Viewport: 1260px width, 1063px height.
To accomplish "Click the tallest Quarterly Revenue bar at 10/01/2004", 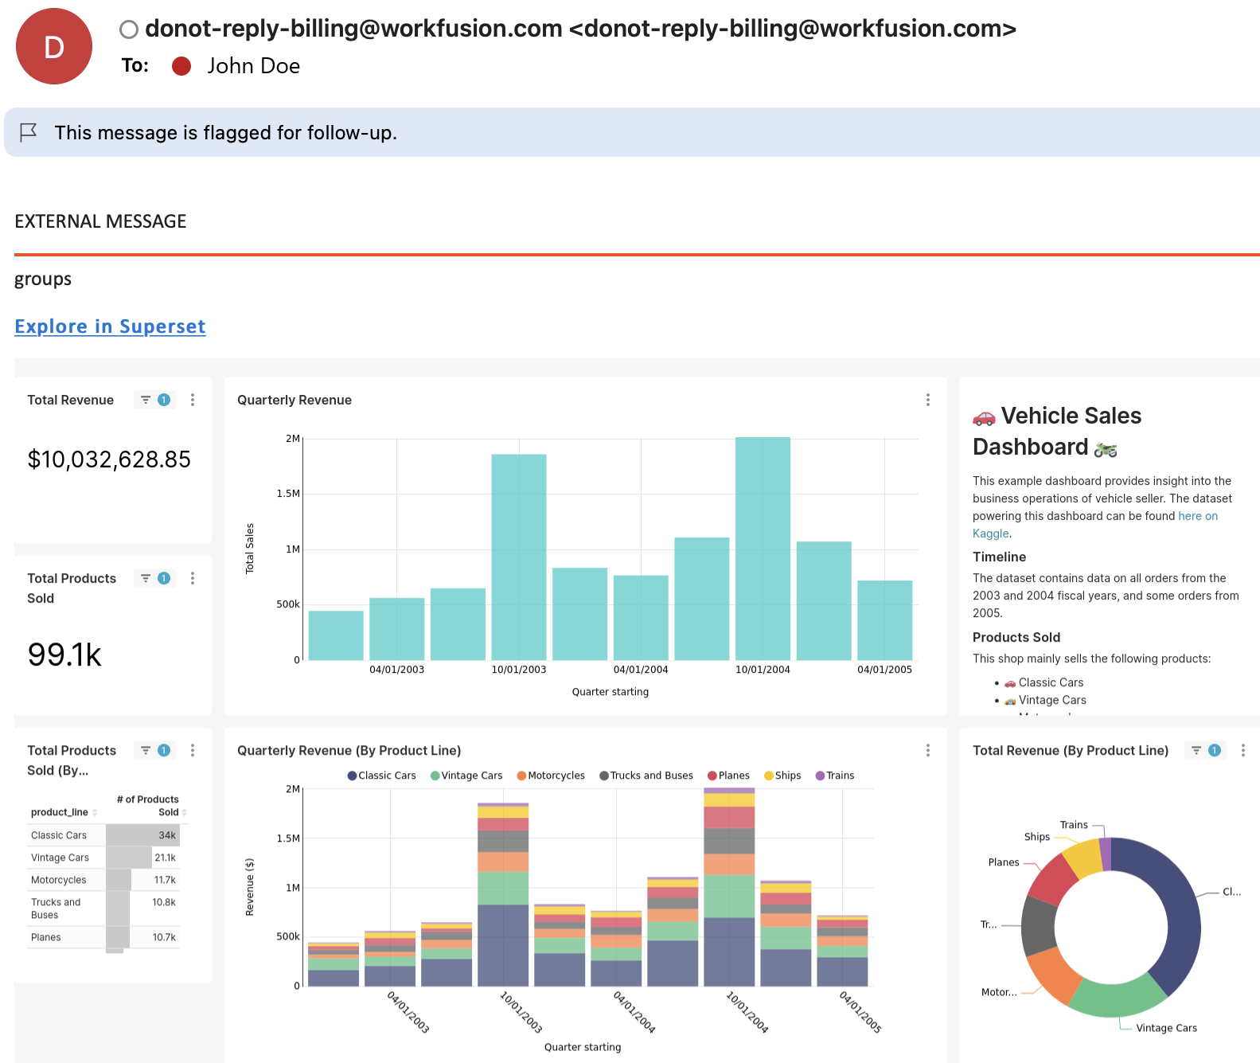I will [x=763, y=549].
